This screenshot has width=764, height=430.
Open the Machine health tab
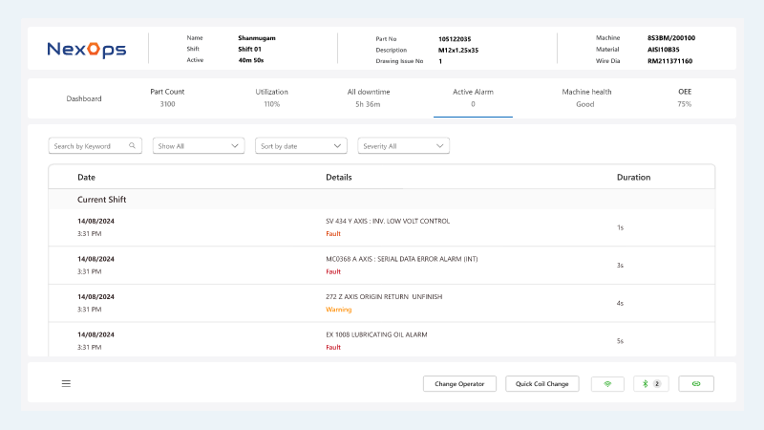point(586,97)
